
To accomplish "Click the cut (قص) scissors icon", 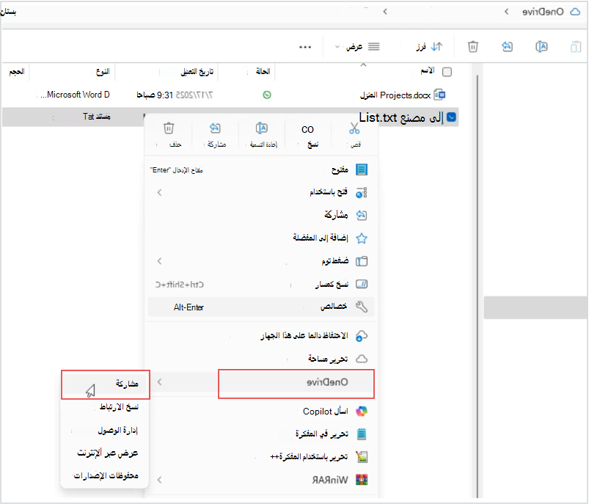I will 354,128.
